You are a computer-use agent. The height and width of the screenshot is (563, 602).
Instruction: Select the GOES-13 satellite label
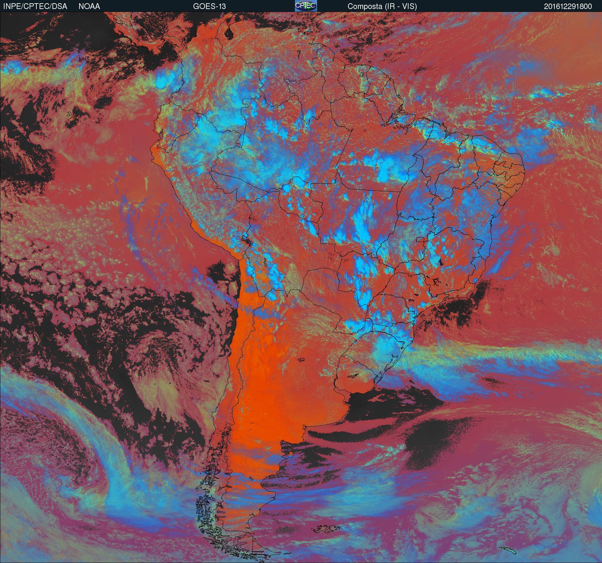(209, 6)
